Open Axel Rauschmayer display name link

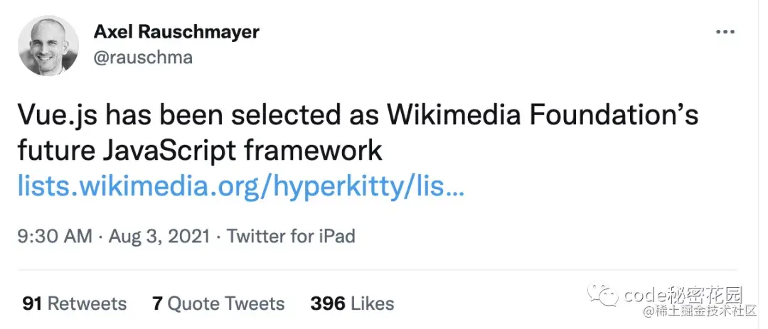pyautogui.click(x=176, y=32)
